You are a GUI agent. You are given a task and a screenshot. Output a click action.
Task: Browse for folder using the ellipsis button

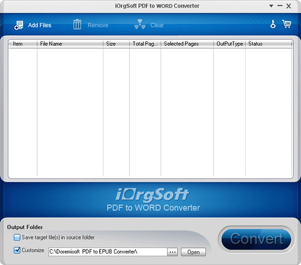[173, 252]
